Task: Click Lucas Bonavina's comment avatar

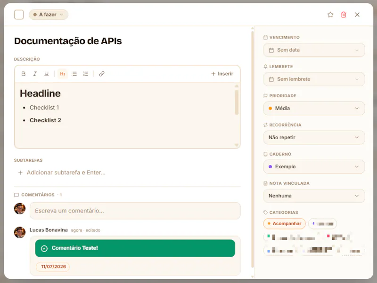Action: pos(20,232)
